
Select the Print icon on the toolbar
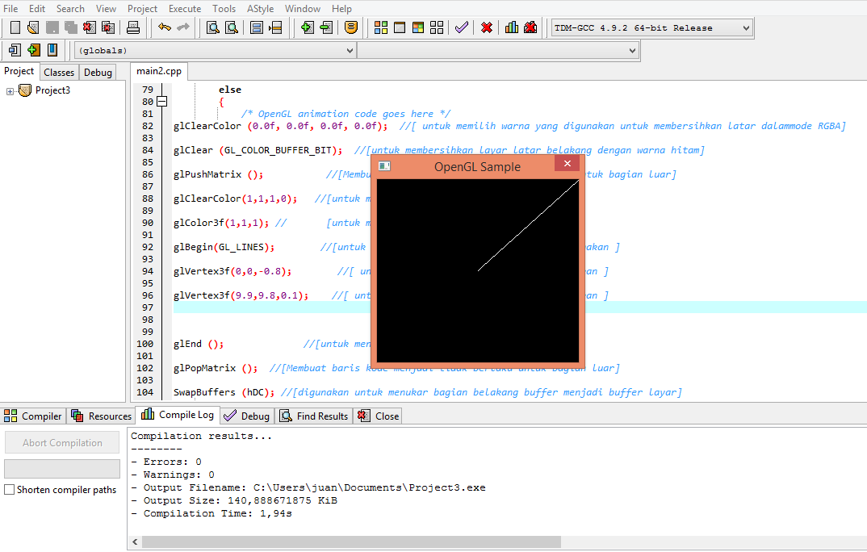(132, 27)
